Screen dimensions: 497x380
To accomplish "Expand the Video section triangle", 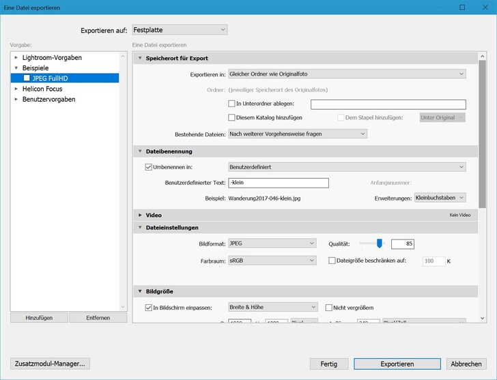I will pyautogui.click(x=140, y=215).
